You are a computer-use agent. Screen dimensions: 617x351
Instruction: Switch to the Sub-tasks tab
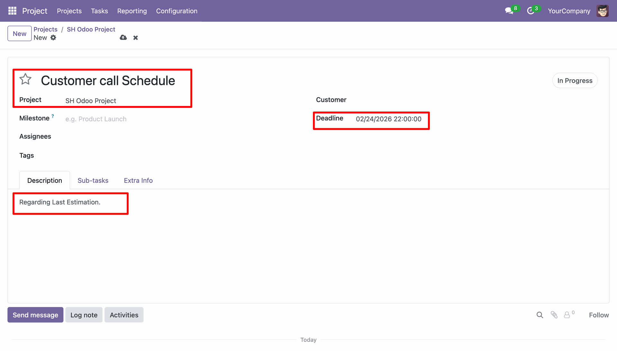93,180
